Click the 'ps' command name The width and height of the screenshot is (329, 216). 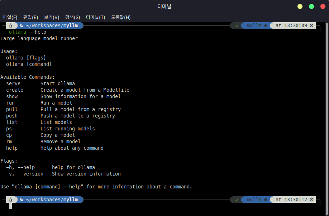point(9,129)
